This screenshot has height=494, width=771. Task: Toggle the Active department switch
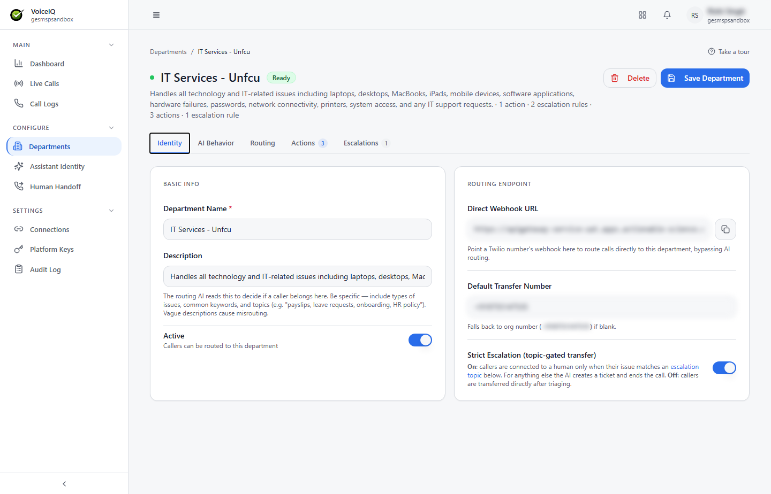point(420,340)
